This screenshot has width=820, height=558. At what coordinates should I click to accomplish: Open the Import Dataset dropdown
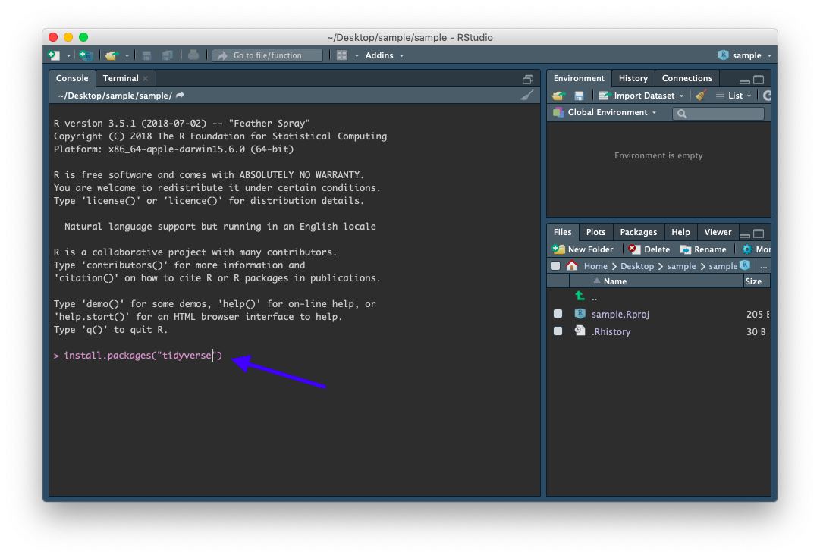641,96
